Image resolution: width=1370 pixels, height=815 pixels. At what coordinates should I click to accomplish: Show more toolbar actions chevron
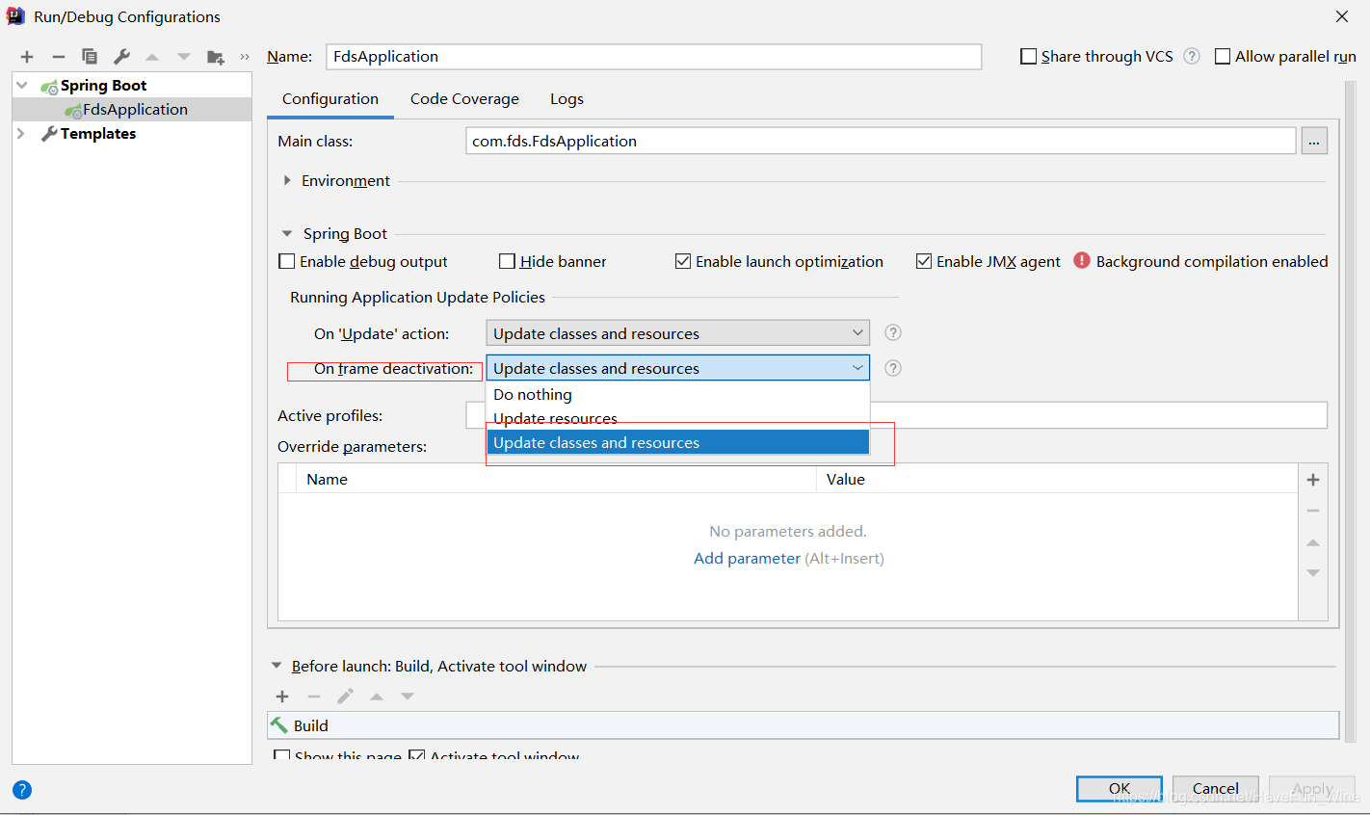[x=245, y=57]
